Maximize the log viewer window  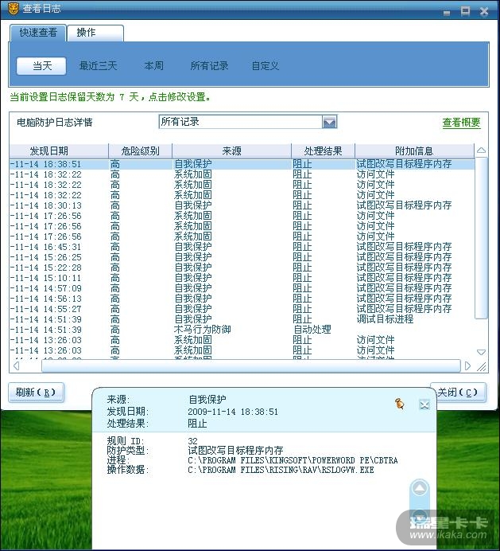click(465, 11)
